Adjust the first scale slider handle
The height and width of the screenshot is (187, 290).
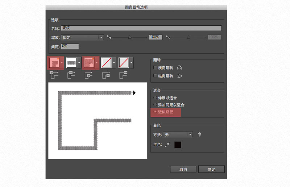(x=130, y=37)
